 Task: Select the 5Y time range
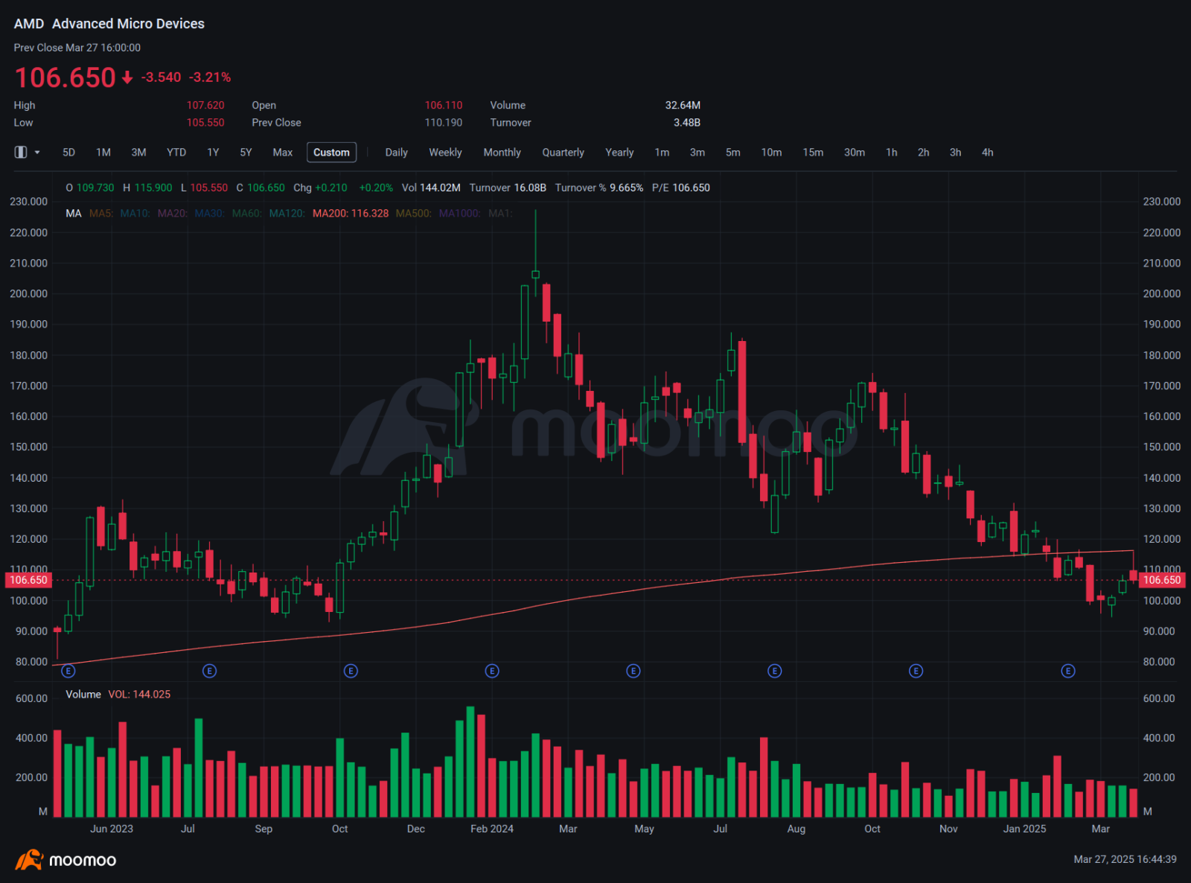[x=246, y=153]
